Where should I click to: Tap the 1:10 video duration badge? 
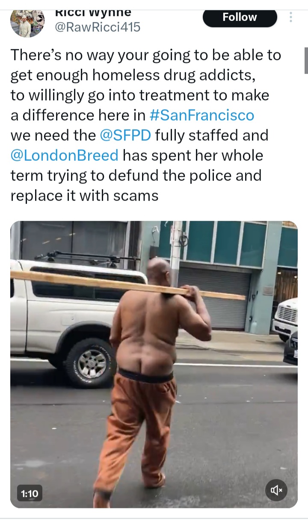(x=30, y=493)
